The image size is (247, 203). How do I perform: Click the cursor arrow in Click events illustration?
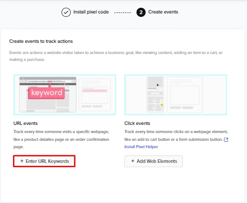[158, 85]
